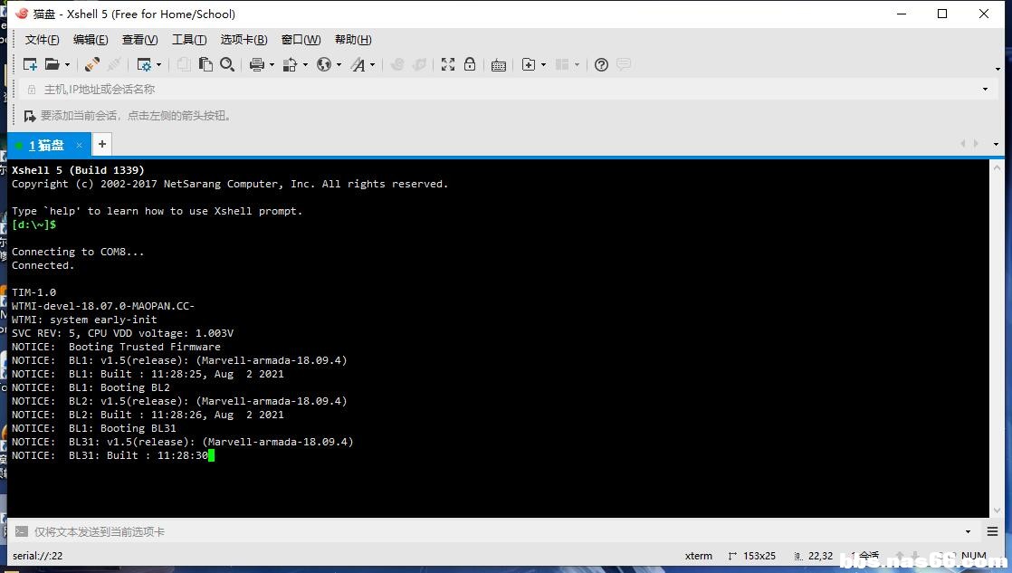
Task: Add a new tab with plus button
Action: point(102,144)
